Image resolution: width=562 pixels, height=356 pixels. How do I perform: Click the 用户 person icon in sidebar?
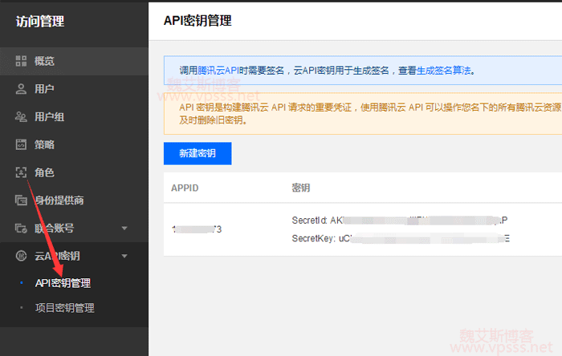(x=22, y=89)
